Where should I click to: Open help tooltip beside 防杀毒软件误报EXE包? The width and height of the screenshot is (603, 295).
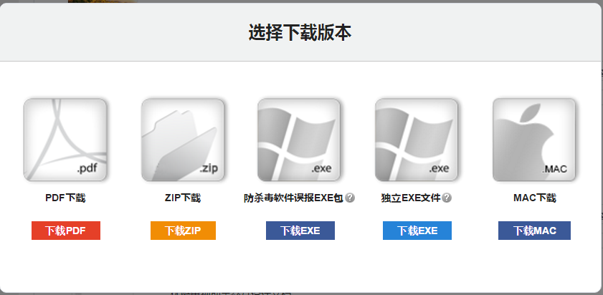pos(350,198)
